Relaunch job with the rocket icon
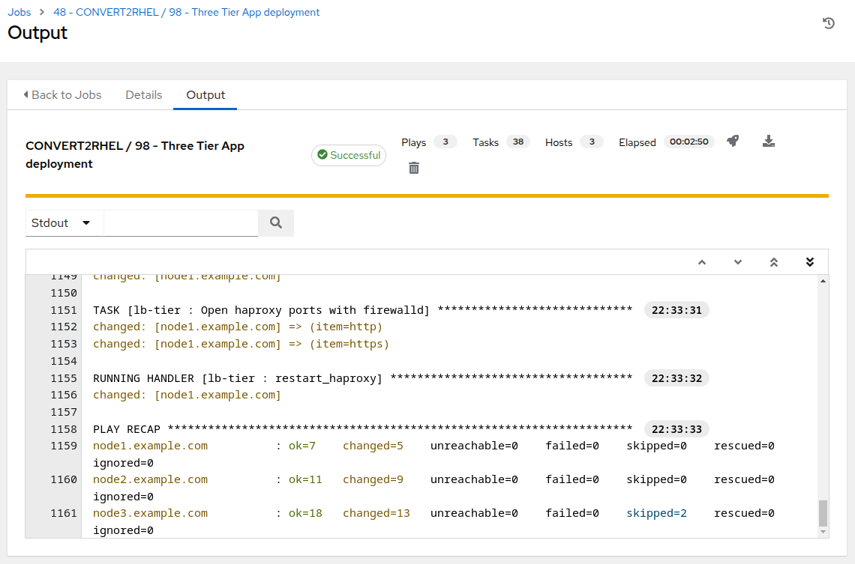The image size is (855, 564). pyautogui.click(x=732, y=142)
